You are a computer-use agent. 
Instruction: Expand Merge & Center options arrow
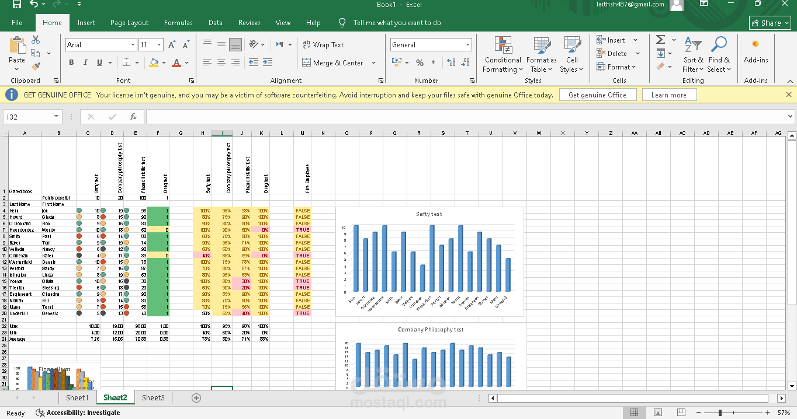pyautogui.click(x=374, y=62)
